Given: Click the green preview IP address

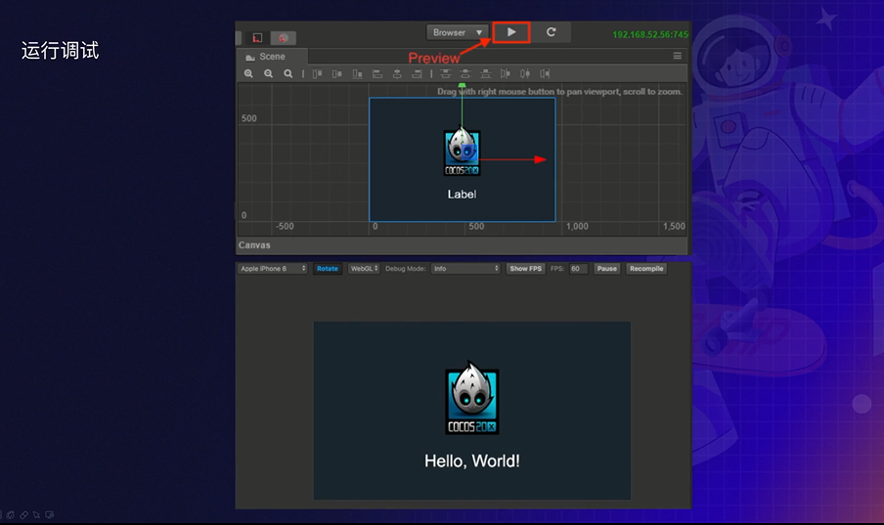Looking at the screenshot, I should 650,34.
